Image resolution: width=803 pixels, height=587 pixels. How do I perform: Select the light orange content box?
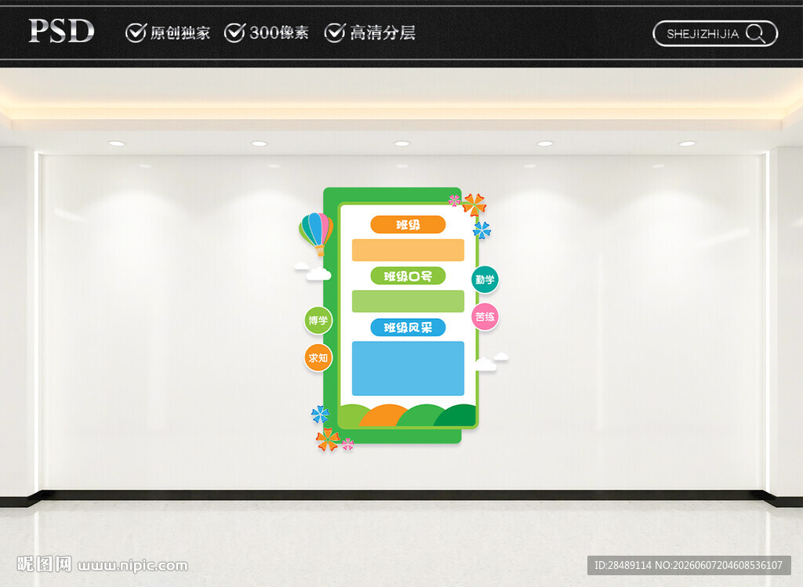[408, 250]
